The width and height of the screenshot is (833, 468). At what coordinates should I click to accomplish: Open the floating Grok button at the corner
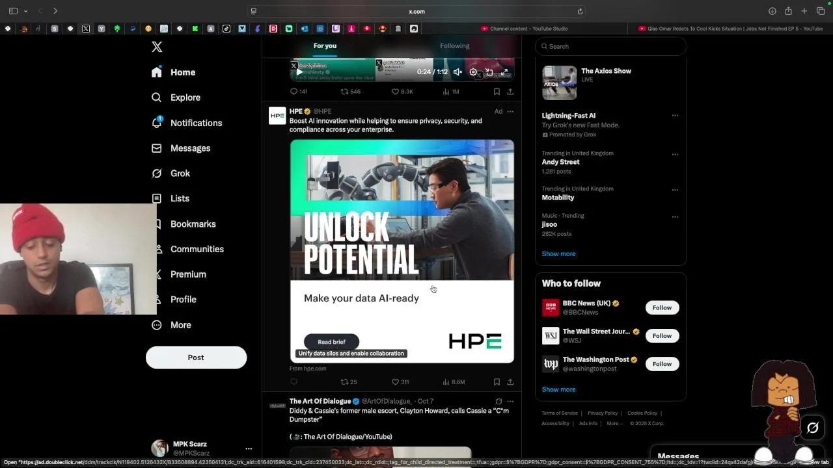coord(812,428)
